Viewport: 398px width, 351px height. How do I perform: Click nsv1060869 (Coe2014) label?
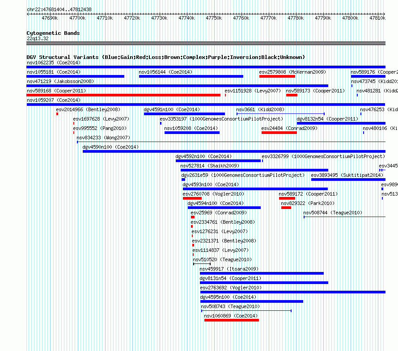click(231, 316)
